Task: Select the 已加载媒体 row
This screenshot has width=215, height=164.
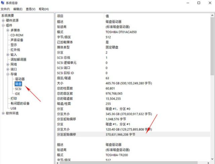Action: pos(133,42)
